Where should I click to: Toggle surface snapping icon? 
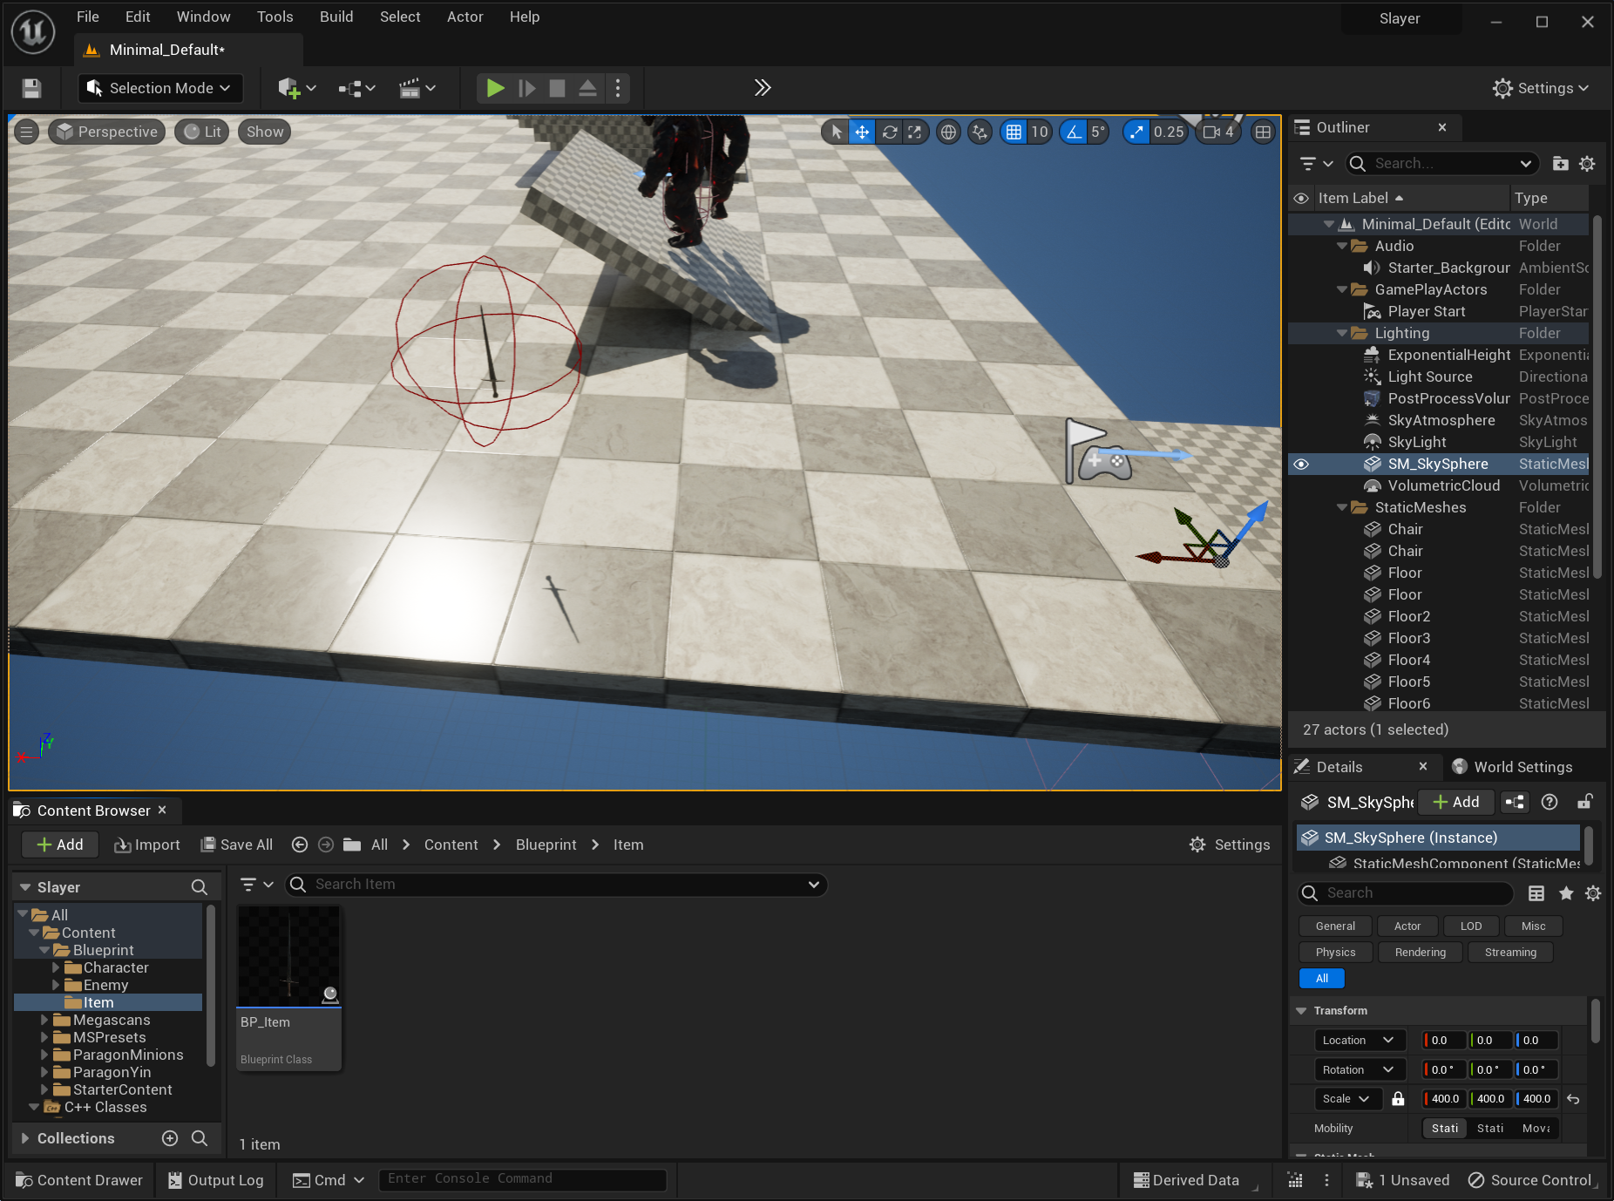[980, 132]
